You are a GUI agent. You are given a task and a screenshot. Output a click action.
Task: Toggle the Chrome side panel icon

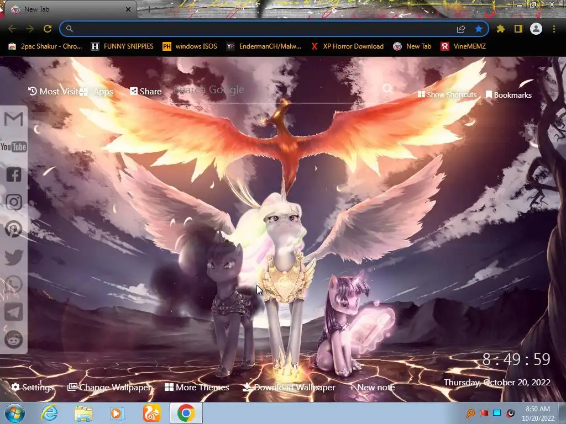click(518, 29)
